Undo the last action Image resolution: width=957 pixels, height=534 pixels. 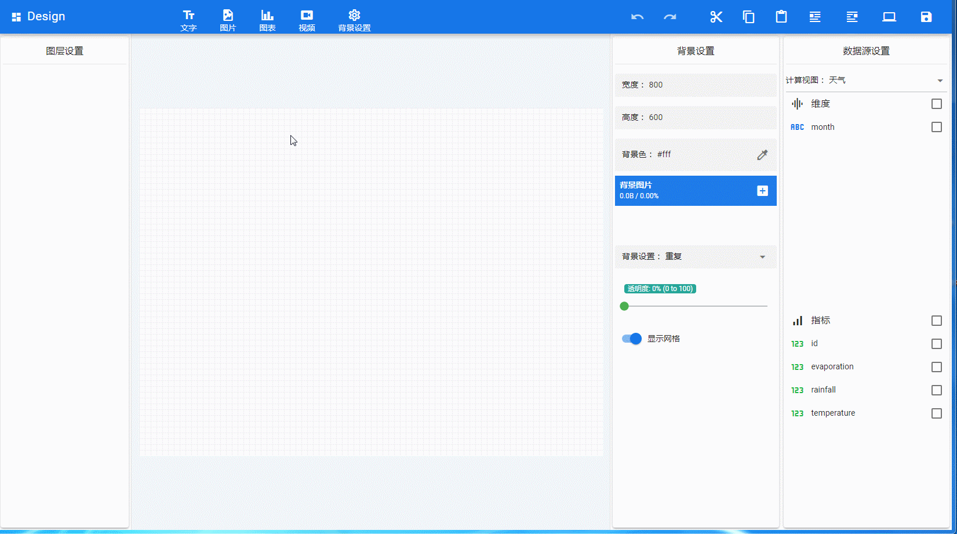[x=638, y=17]
